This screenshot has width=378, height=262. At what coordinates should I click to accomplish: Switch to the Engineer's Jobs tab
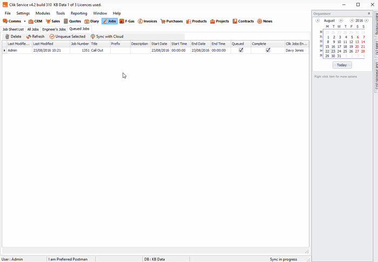(54, 29)
